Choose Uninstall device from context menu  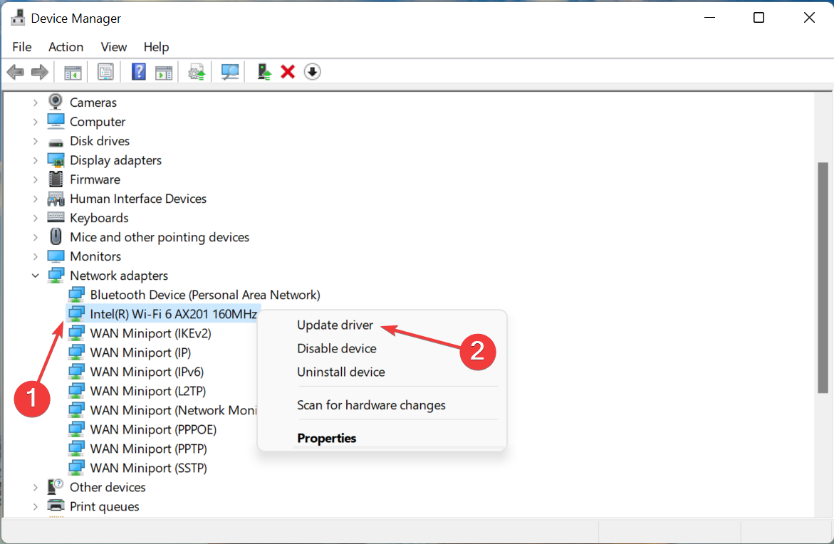[x=341, y=372]
